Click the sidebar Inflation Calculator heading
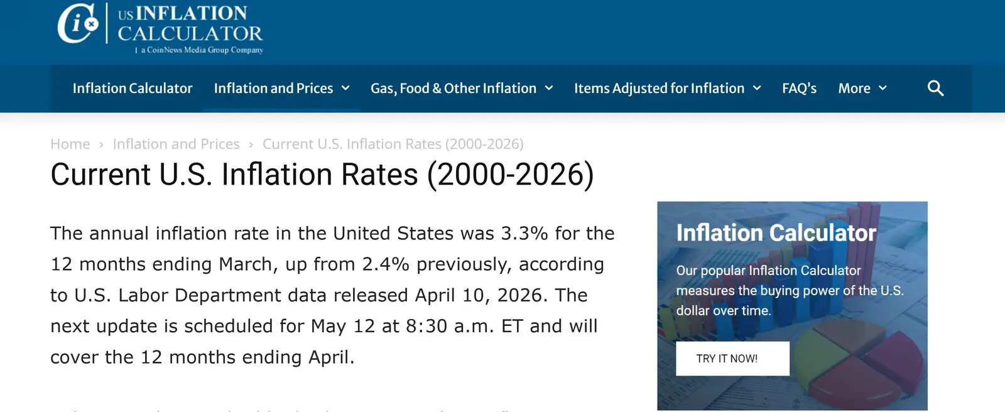Screen dimensions: 1005x412 776,233
